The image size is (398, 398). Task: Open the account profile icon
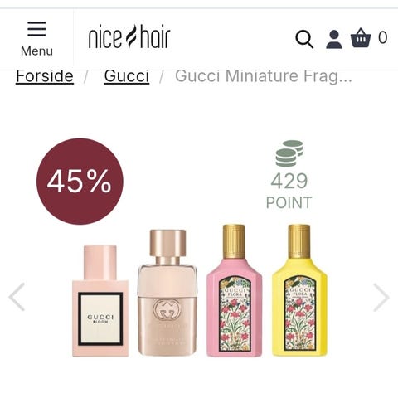click(x=334, y=39)
